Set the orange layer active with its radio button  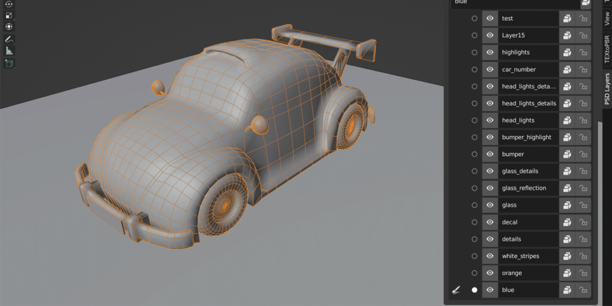[474, 273]
